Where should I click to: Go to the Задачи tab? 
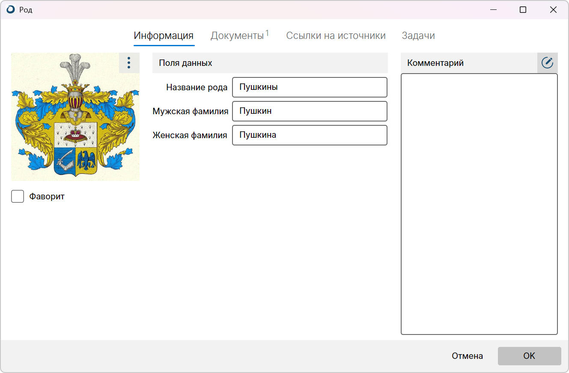coord(418,36)
